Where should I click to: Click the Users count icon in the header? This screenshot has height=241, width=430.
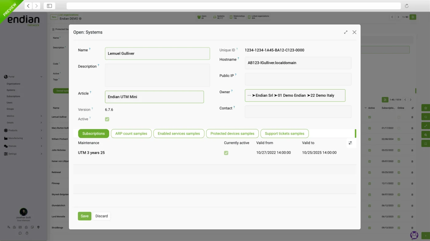(x=199, y=17)
